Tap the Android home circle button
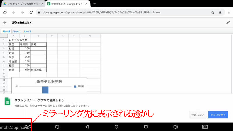Image resolution: width=233 pixels, height=131 pixels. pyautogui.click(x=116, y=127)
